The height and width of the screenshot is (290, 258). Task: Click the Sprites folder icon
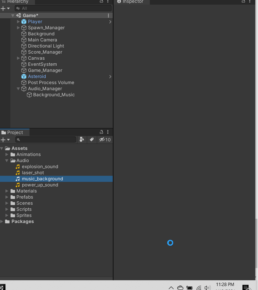tap(13, 215)
